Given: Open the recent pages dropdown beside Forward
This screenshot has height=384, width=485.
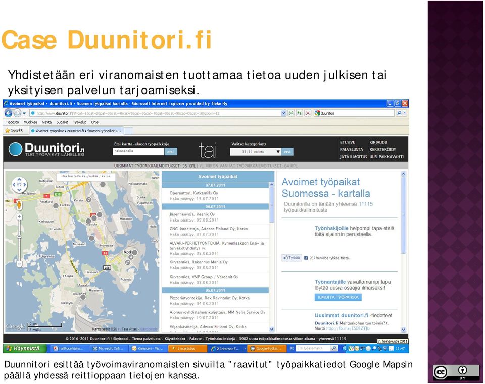Looking at the screenshot, I should click(x=24, y=113).
